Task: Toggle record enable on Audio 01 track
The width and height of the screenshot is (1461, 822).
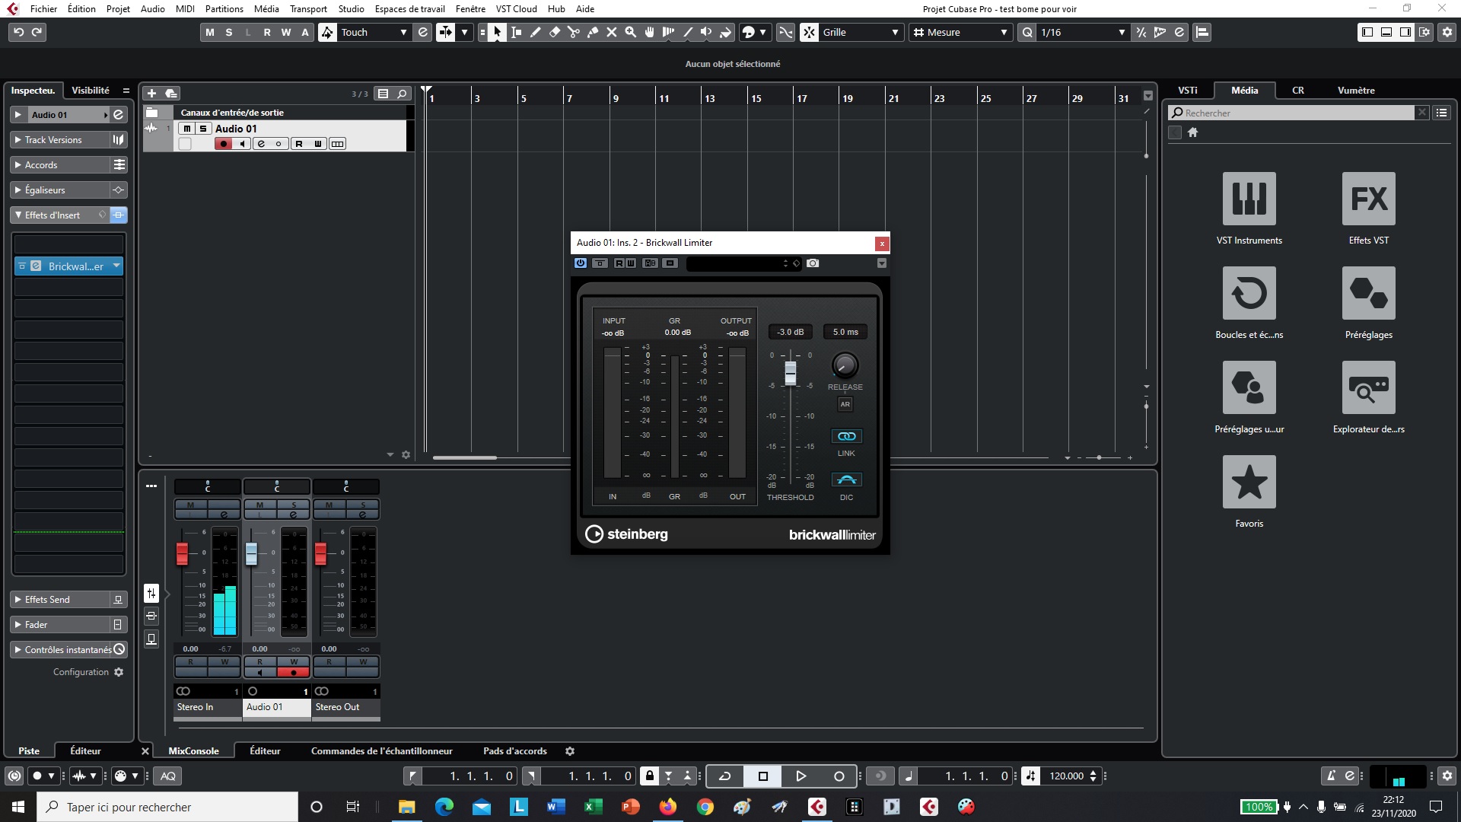Action: 223,144
